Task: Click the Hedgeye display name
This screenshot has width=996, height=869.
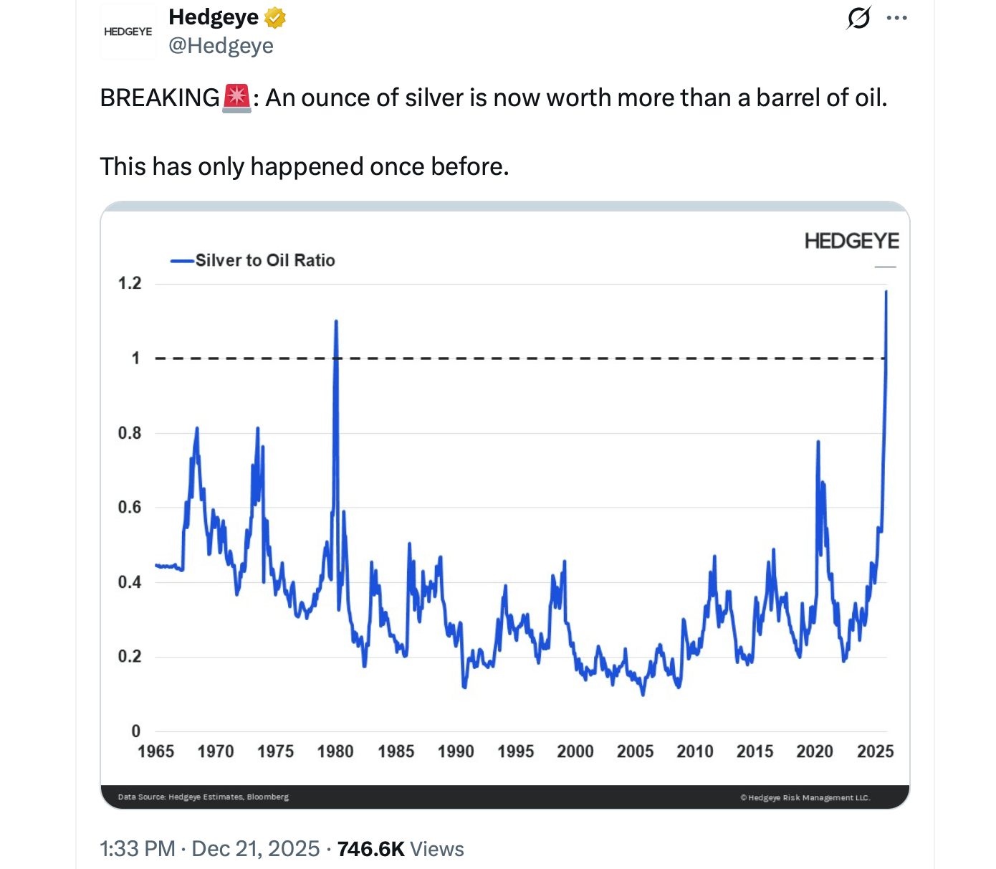Action: (211, 16)
